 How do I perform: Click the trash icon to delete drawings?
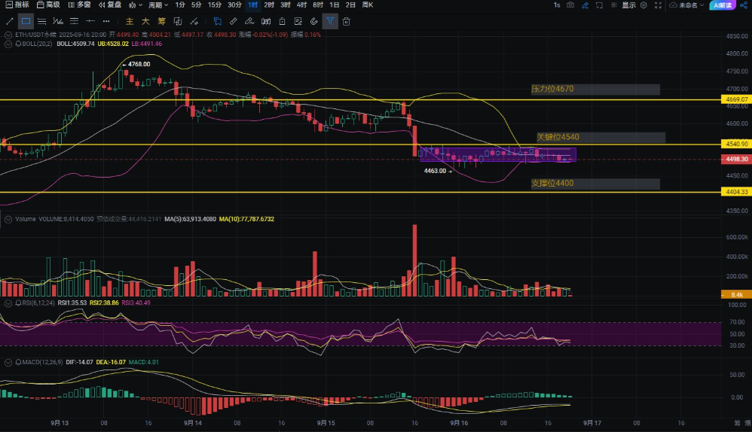[346, 21]
